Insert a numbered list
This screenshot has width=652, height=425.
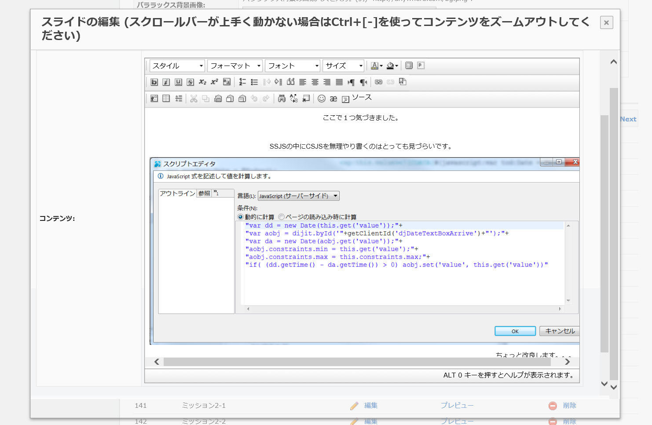[x=242, y=82]
